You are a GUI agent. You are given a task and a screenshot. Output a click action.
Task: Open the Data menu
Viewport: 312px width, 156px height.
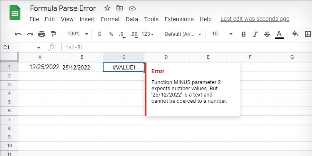(132, 19)
